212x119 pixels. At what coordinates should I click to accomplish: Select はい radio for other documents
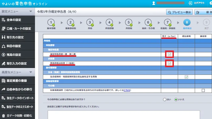165,99
